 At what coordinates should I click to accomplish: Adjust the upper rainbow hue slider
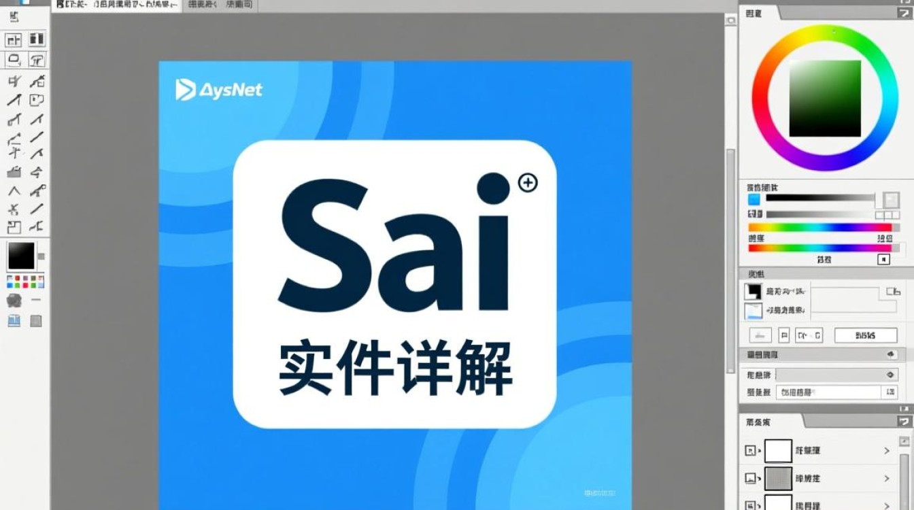tap(820, 228)
